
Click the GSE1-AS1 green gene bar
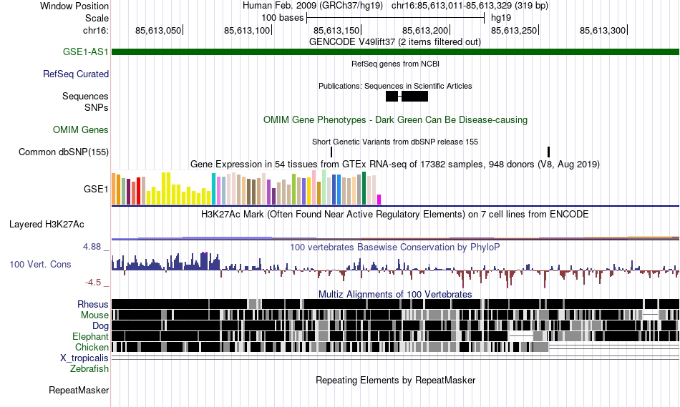point(396,52)
